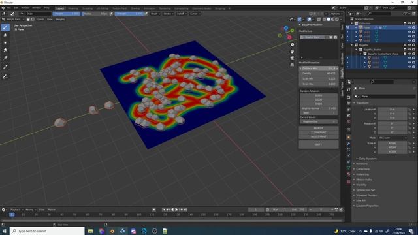Enable solid viewport shading mode
Viewport: 418px width, 235px height.
tap(329, 19)
